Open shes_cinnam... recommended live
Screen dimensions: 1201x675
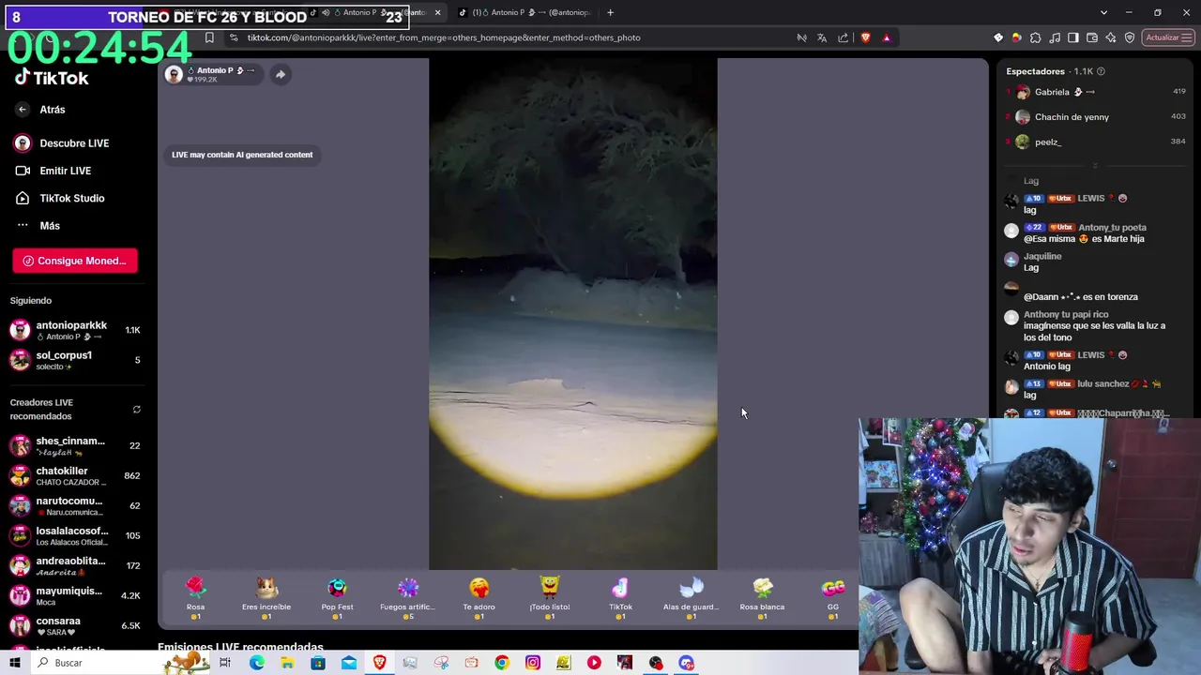pos(75,445)
